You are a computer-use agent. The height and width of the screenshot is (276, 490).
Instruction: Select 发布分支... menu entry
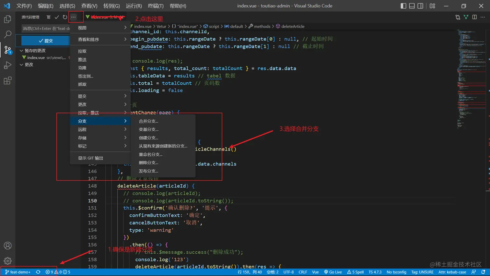coord(163,171)
